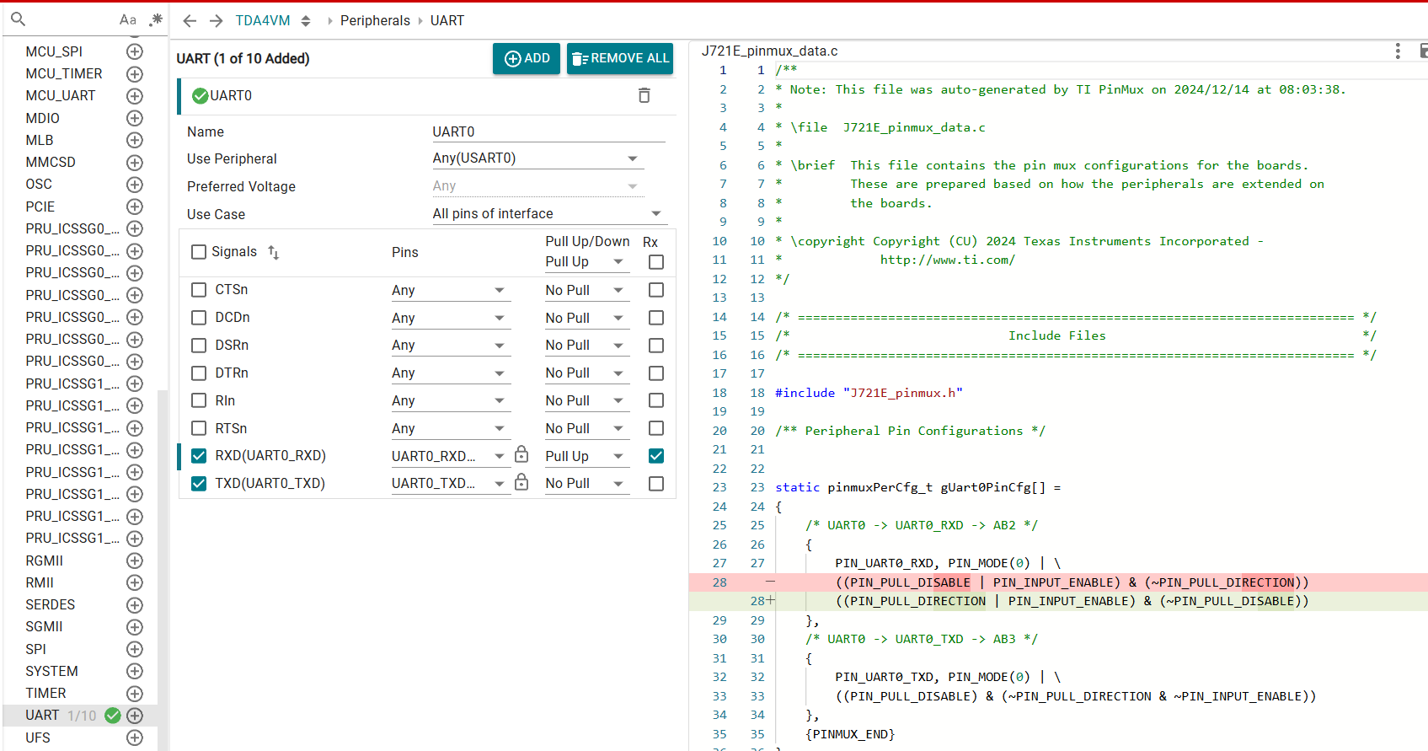The width and height of the screenshot is (1428, 751).
Task: Add an OSC instance
Action: (135, 185)
